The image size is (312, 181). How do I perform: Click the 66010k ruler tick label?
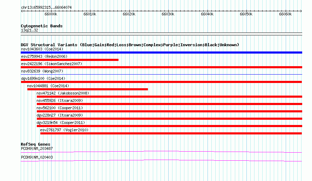coord(90,14)
